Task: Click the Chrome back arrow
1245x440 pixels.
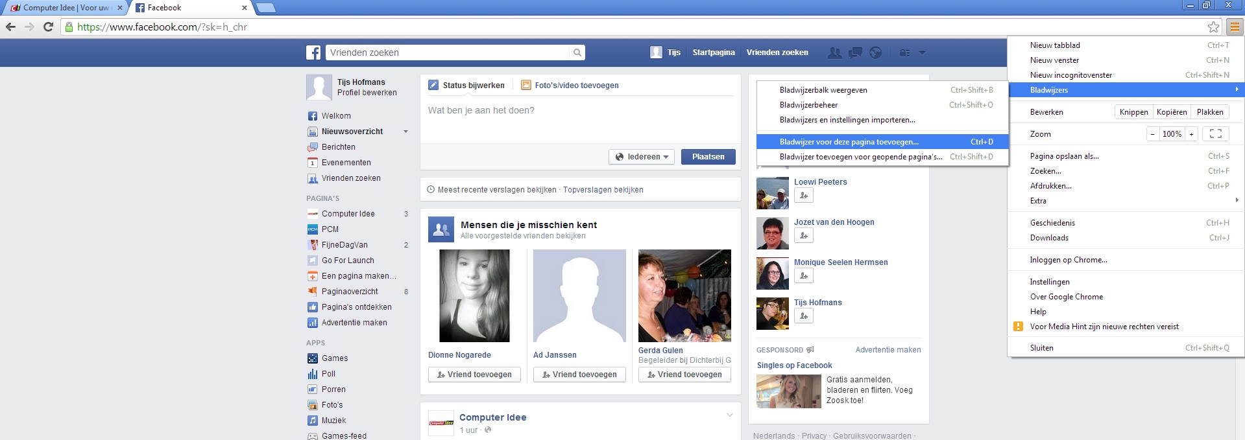Action: pos(10,27)
